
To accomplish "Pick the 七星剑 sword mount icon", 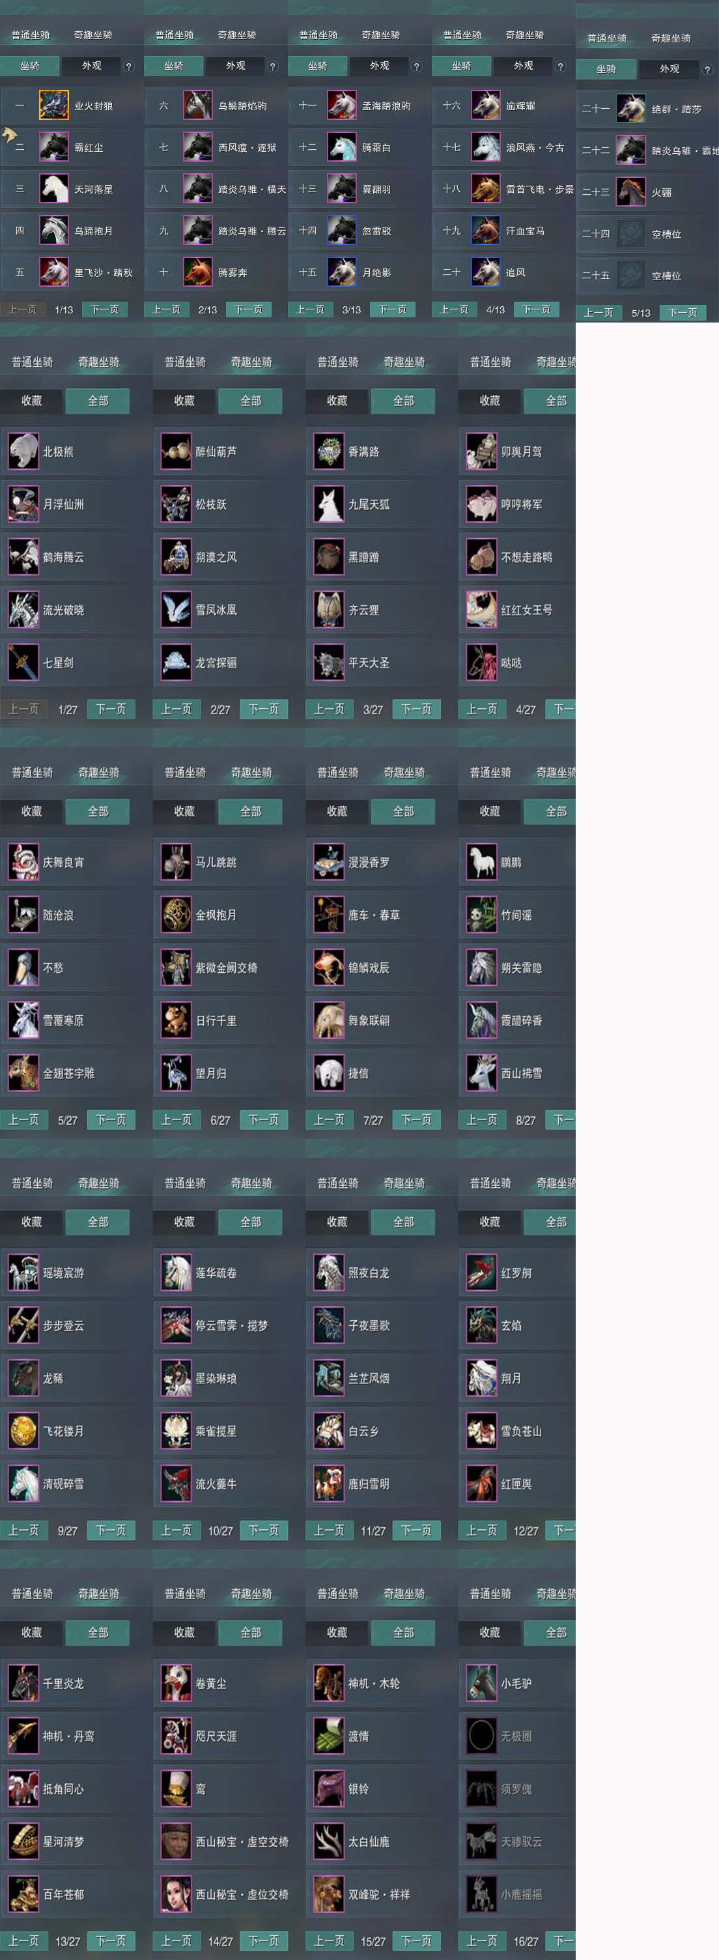I will click(x=23, y=663).
